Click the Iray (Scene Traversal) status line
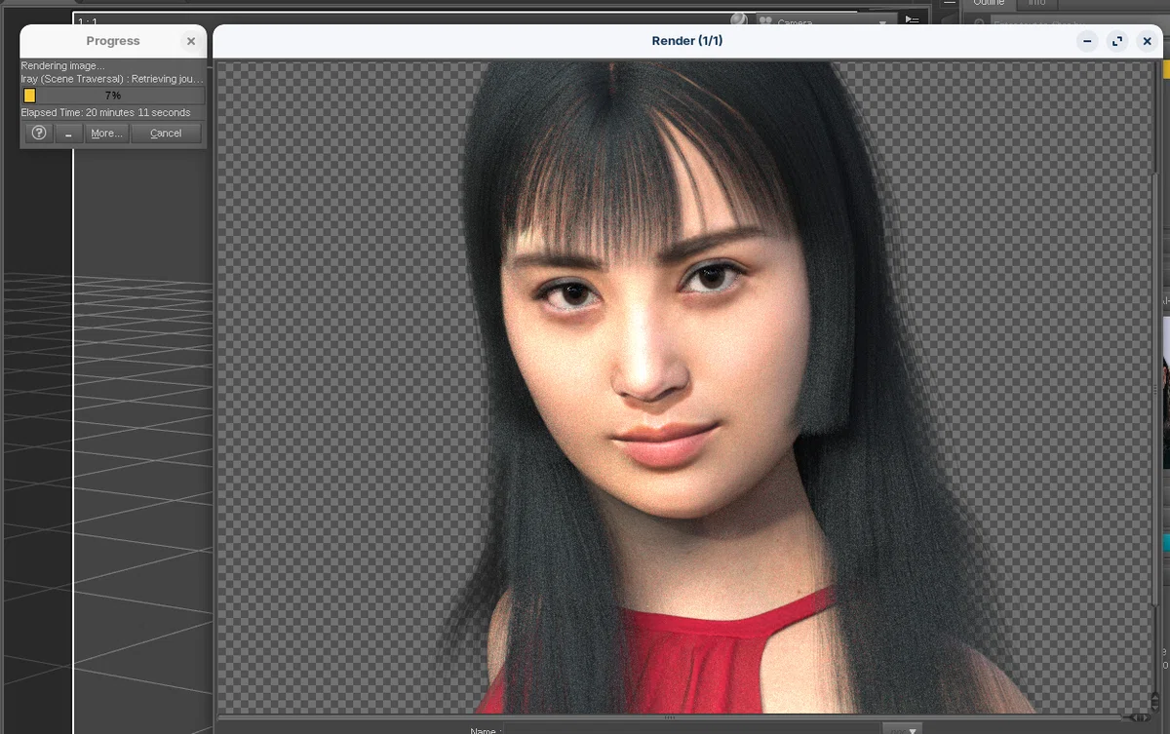This screenshot has height=734, width=1170. click(x=112, y=78)
